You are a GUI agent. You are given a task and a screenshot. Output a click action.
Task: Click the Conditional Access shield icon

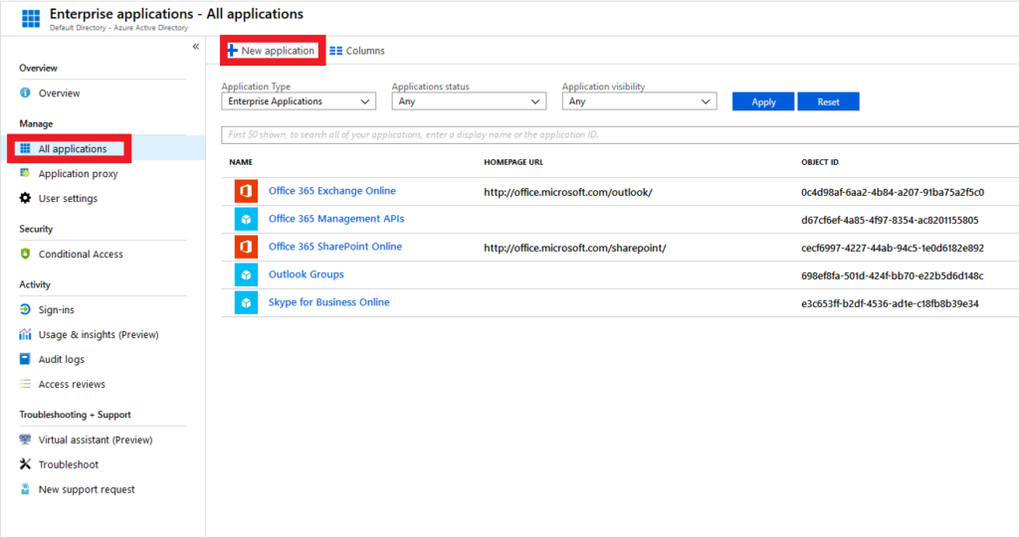pyautogui.click(x=25, y=254)
